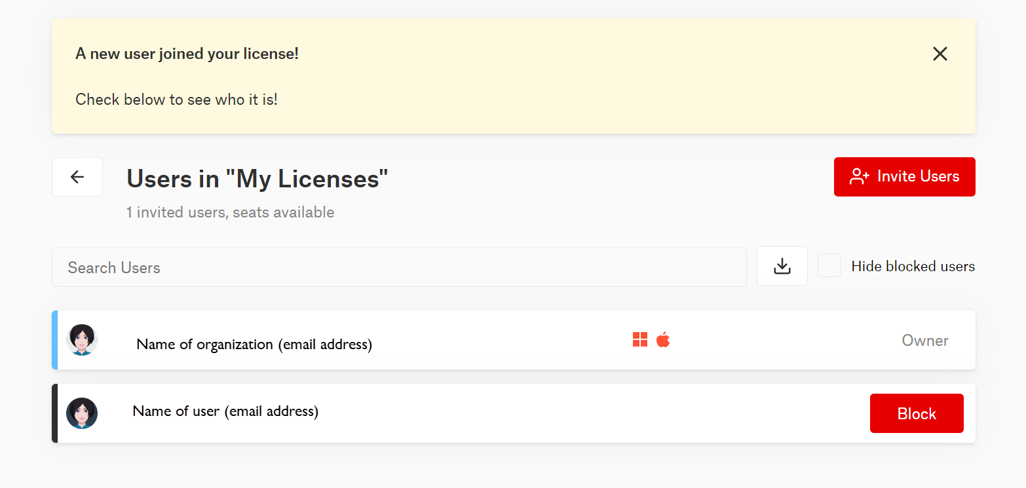Screen dimensions: 1026x488
Task: Enable the Hide blocked users checkbox
Action: [x=829, y=266]
